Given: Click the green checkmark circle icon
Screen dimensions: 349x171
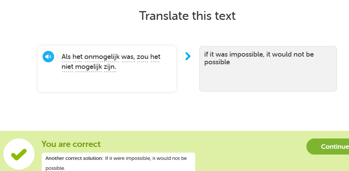Looking at the screenshot, I should pyautogui.click(x=18, y=154).
